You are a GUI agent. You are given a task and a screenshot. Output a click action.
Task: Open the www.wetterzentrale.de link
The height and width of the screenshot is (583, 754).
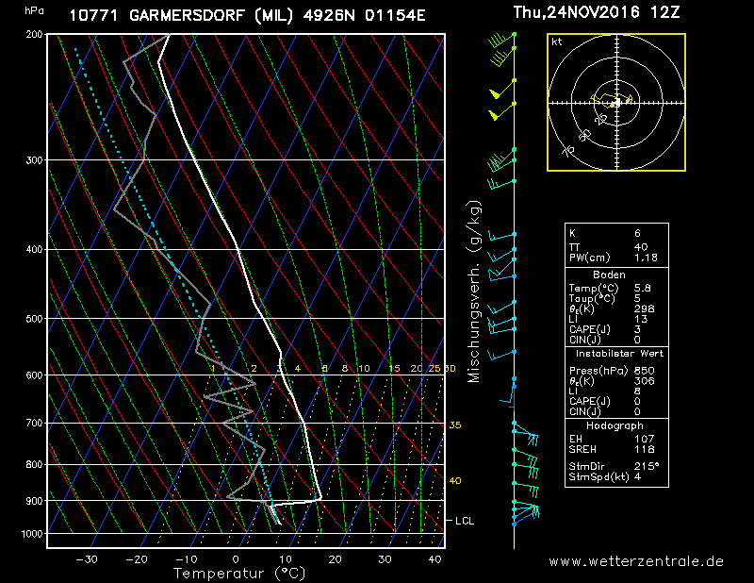coord(636,561)
